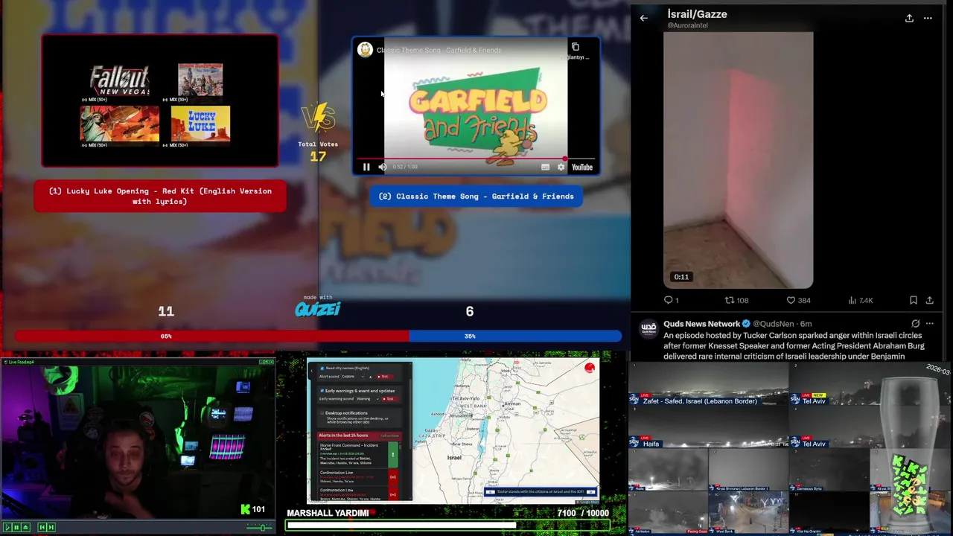Read the Tucker Carlson episode tweet text
This screenshot has height=536, width=953.
pyautogui.click(x=794, y=346)
